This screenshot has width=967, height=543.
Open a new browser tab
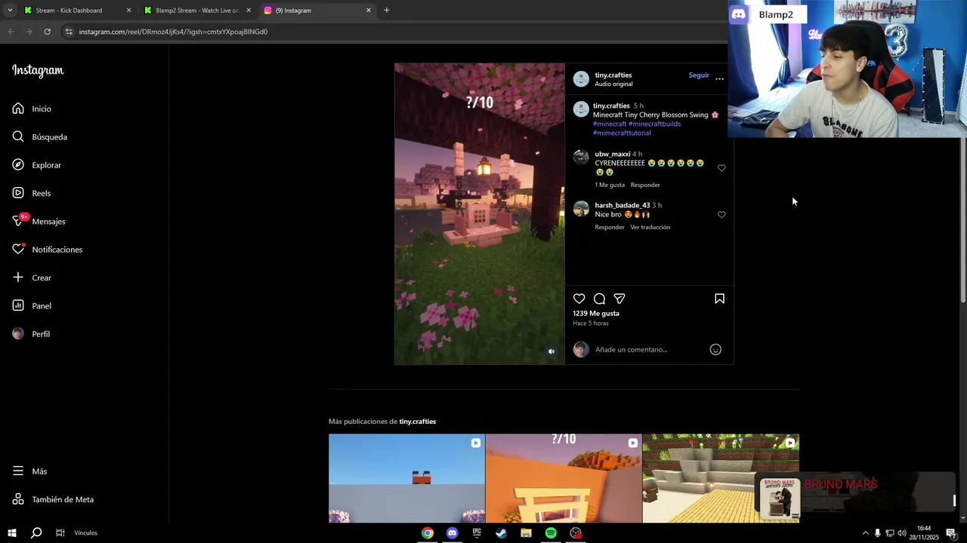click(x=387, y=11)
